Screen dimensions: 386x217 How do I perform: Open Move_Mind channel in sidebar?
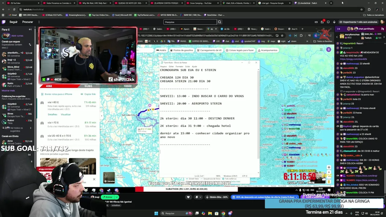(17, 68)
